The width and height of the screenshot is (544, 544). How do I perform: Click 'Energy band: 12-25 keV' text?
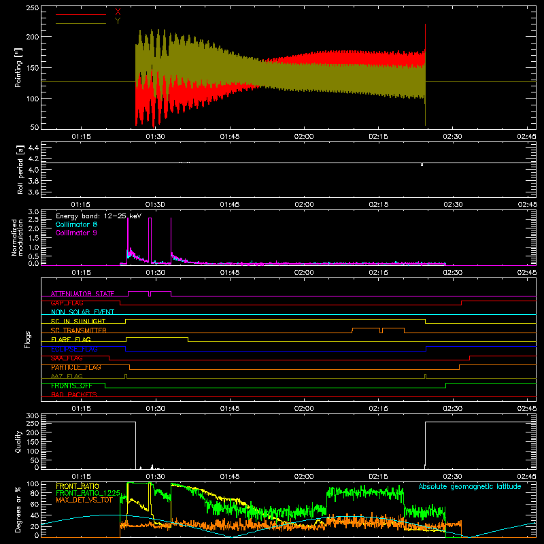click(99, 216)
